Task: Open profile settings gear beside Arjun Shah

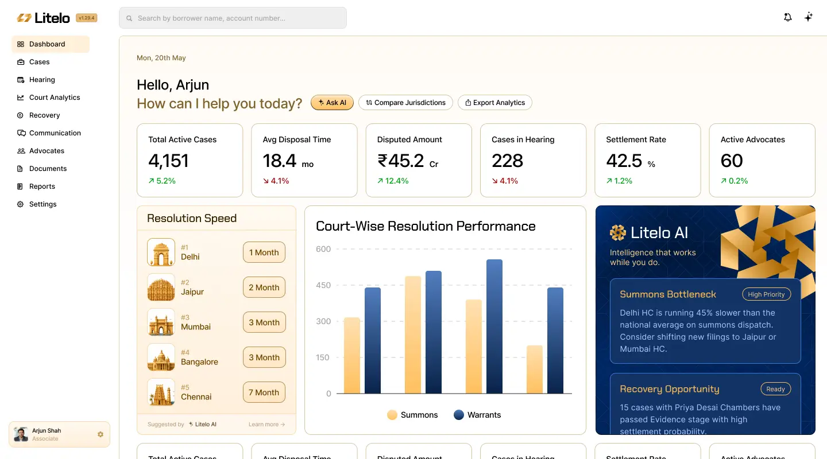Action: [101, 434]
